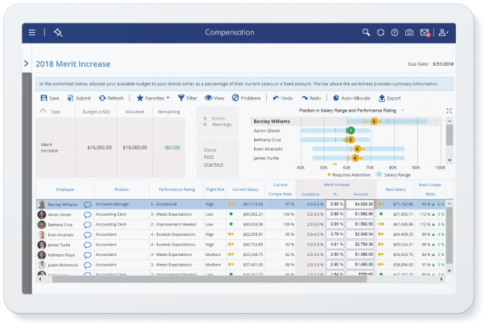Image resolution: width=488 pixels, height=329 pixels.
Task: Open comment bubble for Barclay Williams
Action: pyautogui.click(x=87, y=205)
